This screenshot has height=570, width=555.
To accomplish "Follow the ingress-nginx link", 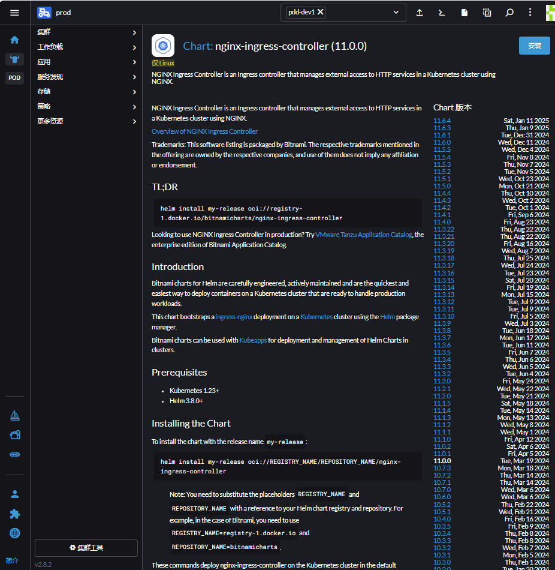I will 234,317.
